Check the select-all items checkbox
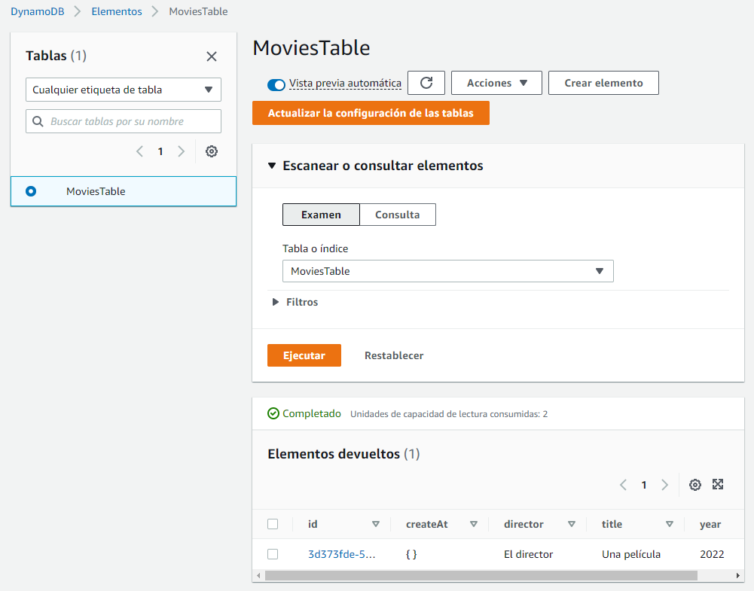 tap(273, 524)
